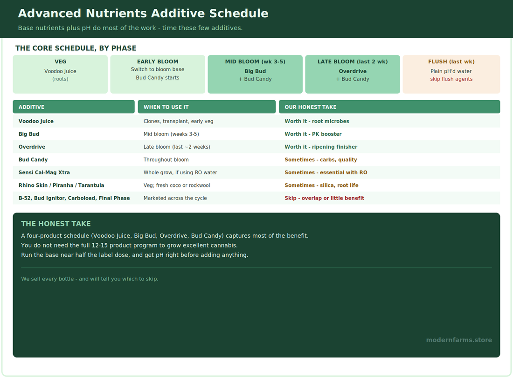513x378 pixels.
Task: Click the four-product schedule sentence
Action: 165,236
